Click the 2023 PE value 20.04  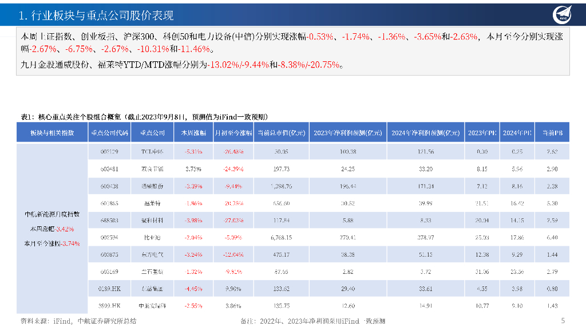click(x=482, y=221)
